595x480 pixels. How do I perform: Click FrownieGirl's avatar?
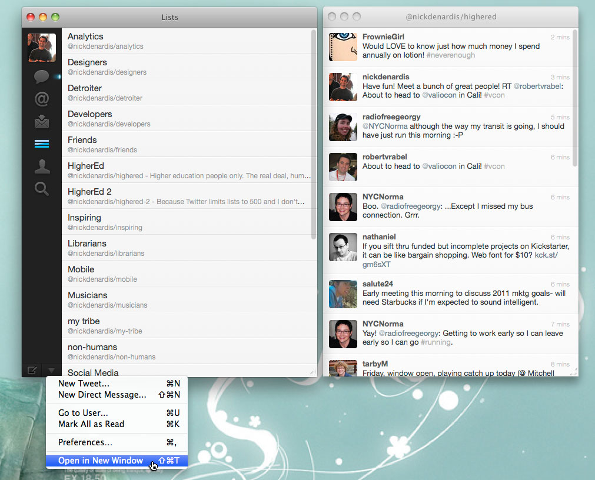343,47
